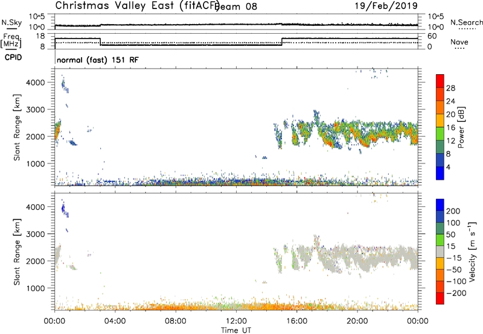Image resolution: width=483 pixels, height=334 pixels.
Task: Click the "Slant Range [km]" label of power panel
Action: 17,127
